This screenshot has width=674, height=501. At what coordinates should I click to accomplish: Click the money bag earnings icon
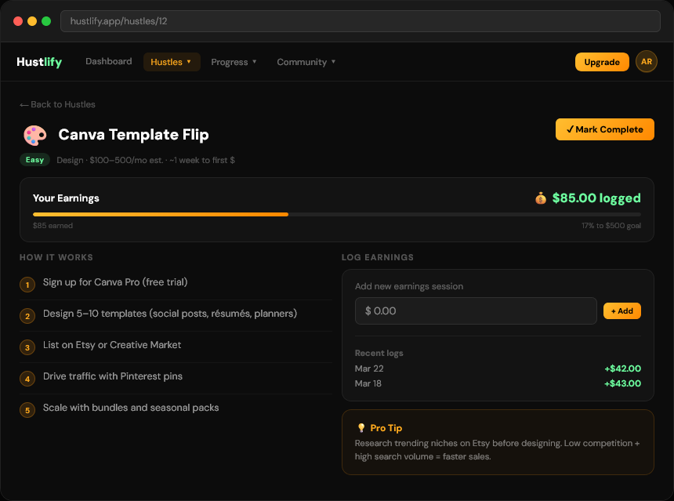540,198
